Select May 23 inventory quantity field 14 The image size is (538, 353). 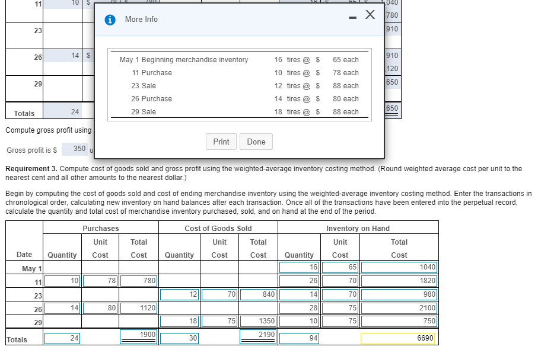coord(300,295)
